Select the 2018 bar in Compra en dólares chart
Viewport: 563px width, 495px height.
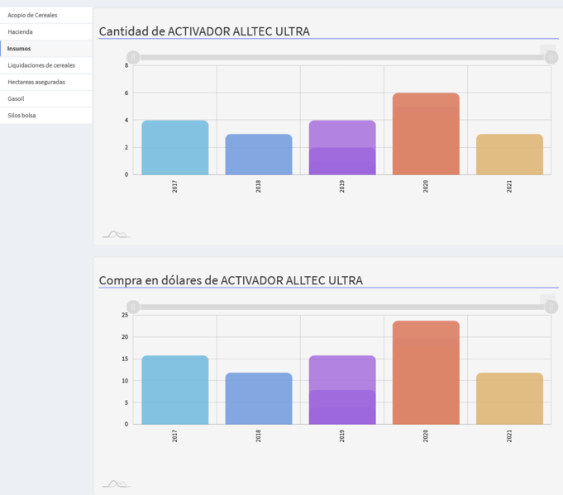[x=259, y=398]
